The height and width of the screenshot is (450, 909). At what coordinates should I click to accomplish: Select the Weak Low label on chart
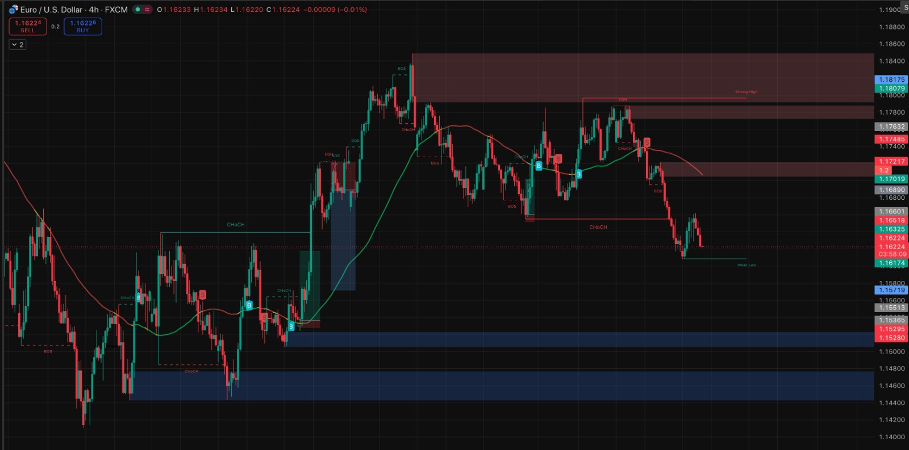click(747, 265)
